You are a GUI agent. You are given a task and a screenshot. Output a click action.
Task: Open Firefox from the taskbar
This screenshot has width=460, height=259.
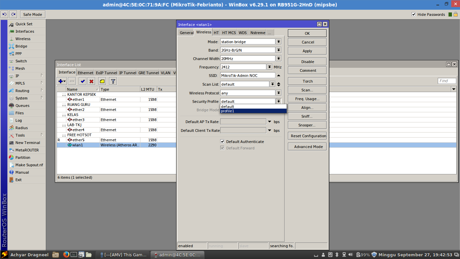pos(66,255)
